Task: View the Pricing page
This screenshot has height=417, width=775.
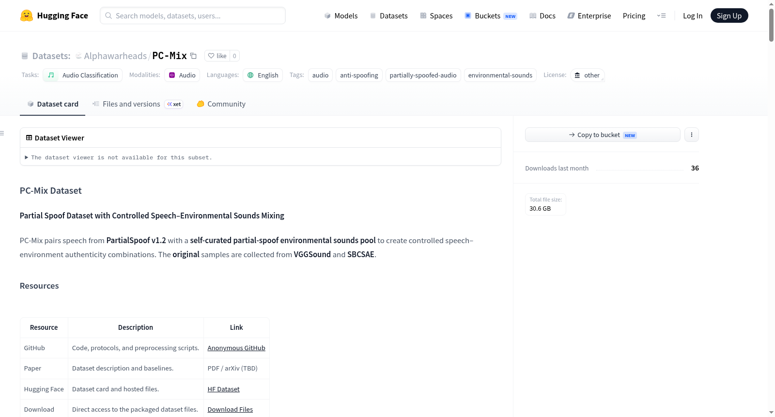Action: pos(634,15)
